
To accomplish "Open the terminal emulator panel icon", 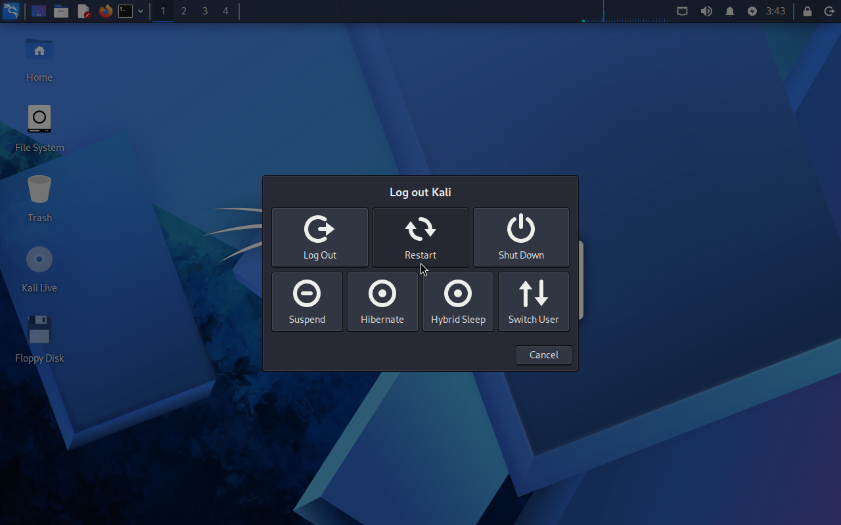I will 125,11.
